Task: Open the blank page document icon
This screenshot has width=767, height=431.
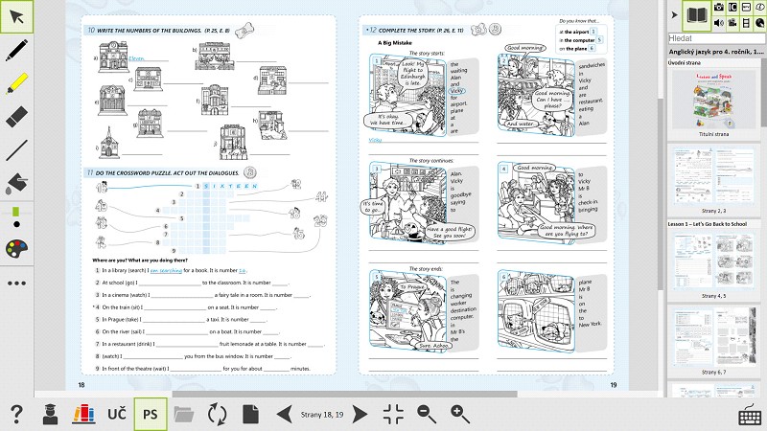Action: pos(250,415)
